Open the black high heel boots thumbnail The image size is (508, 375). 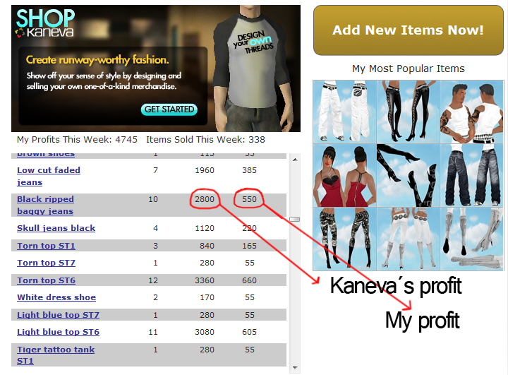point(409,176)
